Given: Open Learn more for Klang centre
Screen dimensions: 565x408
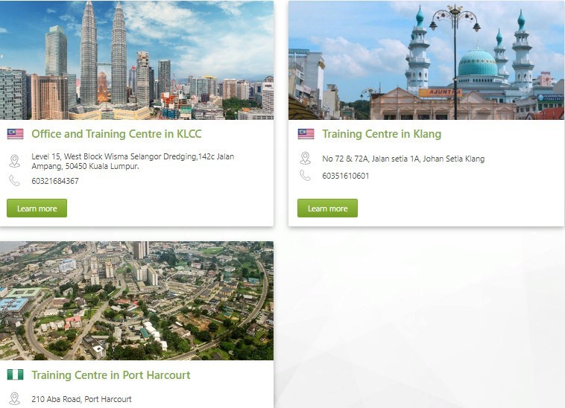Looking at the screenshot, I should [x=327, y=208].
